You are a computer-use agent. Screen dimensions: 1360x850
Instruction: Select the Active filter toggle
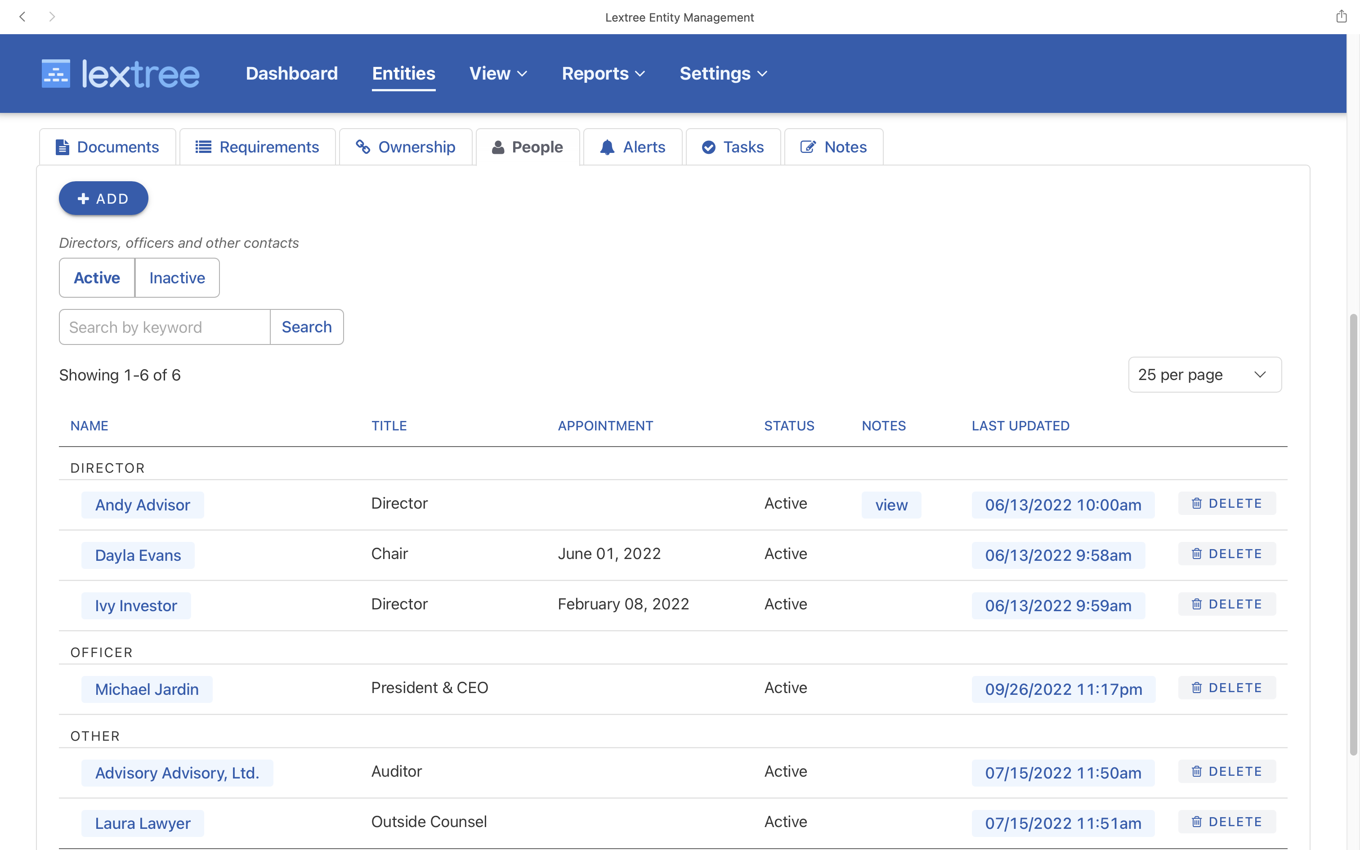pos(97,278)
